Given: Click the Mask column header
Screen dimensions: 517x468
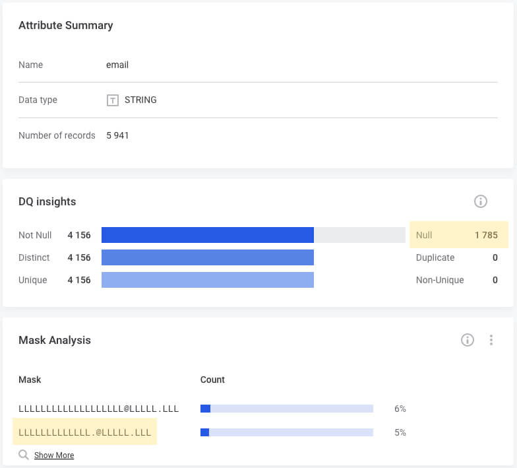Looking at the screenshot, I should 30,380.
